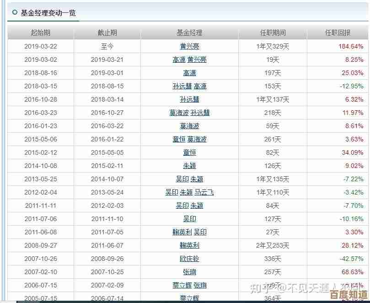Screen dimensions: 370x303
Task: Click the 百度知道 logo watermark
Action: pos(348,294)
